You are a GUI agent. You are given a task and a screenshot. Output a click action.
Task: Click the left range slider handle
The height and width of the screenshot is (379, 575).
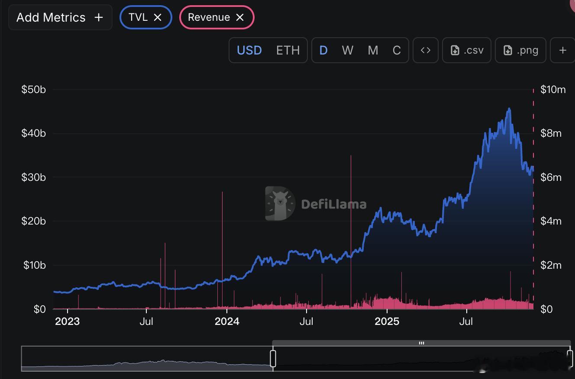(x=273, y=358)
